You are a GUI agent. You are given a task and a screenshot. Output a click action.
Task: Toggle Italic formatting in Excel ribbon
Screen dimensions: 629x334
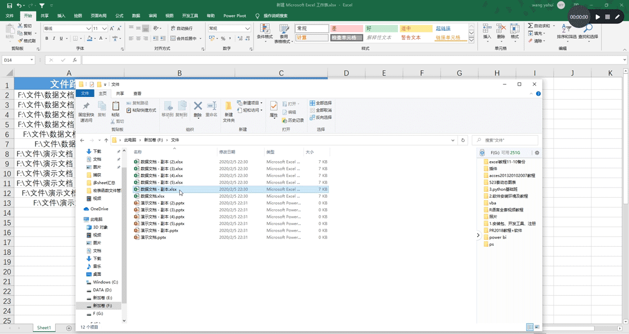54,39
